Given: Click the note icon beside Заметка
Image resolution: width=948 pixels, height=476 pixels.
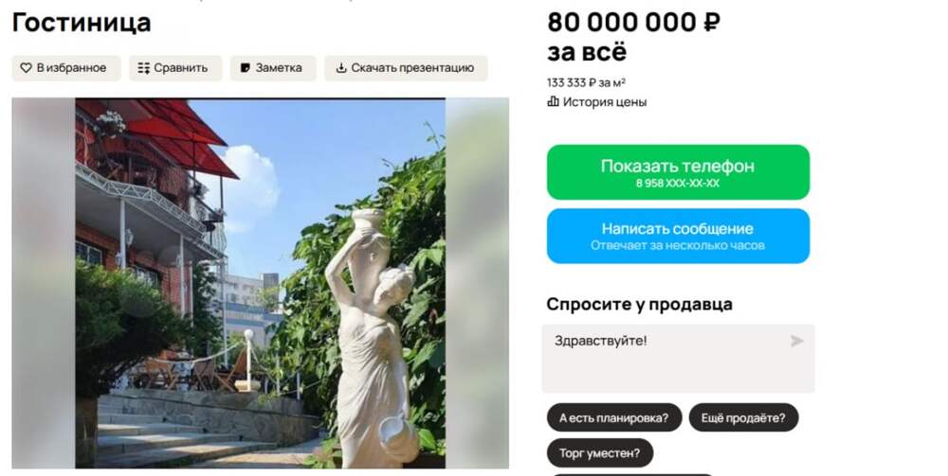Looking at the screenshot, I should [x=246, y=68].
